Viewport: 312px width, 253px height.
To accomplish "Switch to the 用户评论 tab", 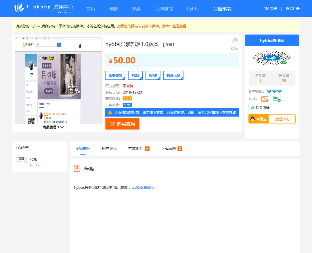I will point(109,149).
